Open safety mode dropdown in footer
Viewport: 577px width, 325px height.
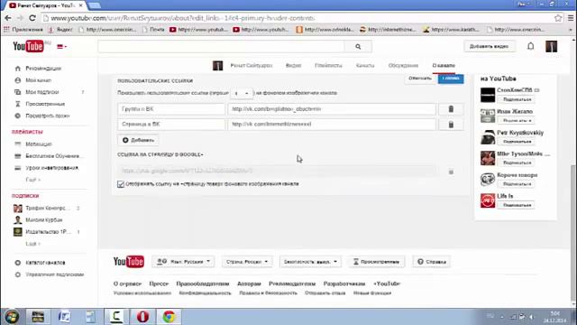pos(310,262)
